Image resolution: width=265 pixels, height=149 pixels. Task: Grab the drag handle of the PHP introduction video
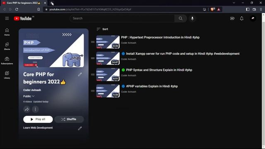click(93, 42)
